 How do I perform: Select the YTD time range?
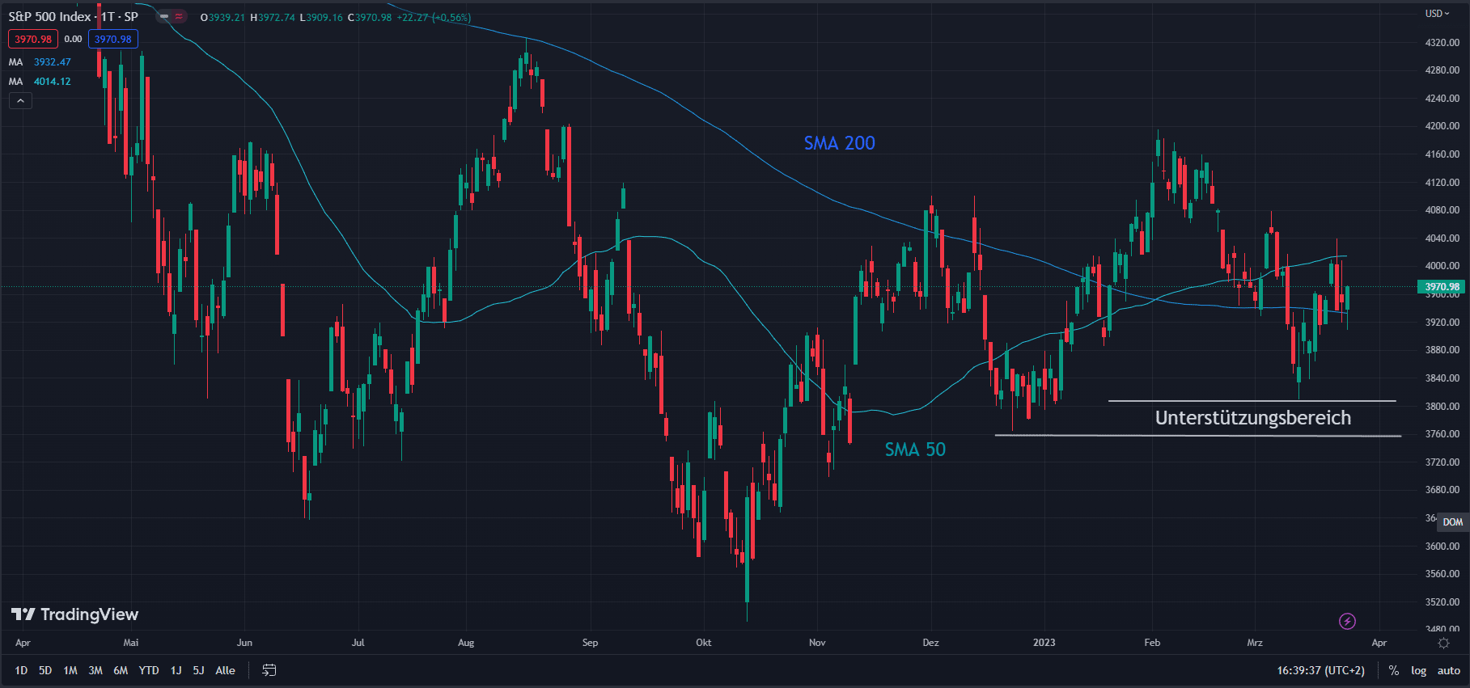point(149,670)
